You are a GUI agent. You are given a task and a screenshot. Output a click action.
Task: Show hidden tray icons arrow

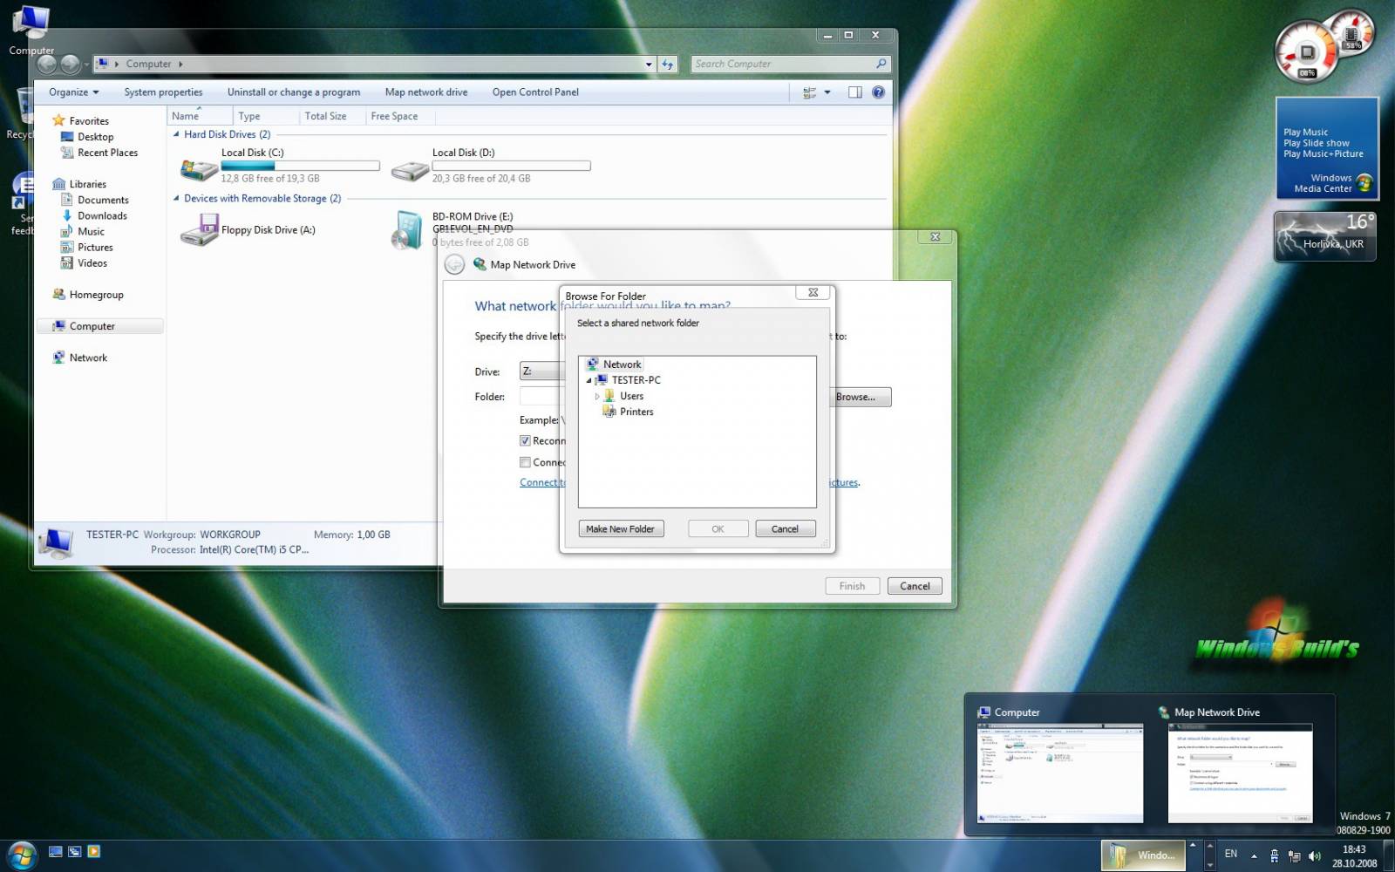point(1254,855)
